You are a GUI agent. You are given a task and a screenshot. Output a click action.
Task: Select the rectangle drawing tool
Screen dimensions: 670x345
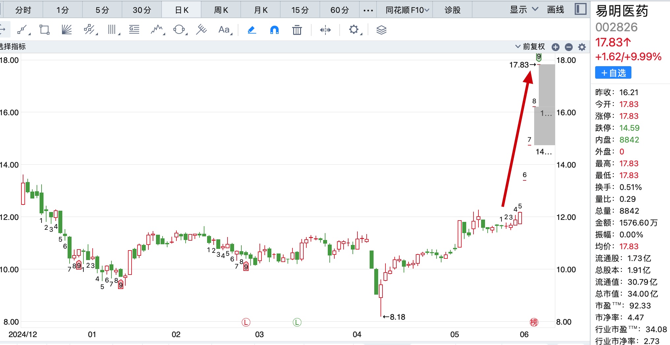tap(44, 30)
